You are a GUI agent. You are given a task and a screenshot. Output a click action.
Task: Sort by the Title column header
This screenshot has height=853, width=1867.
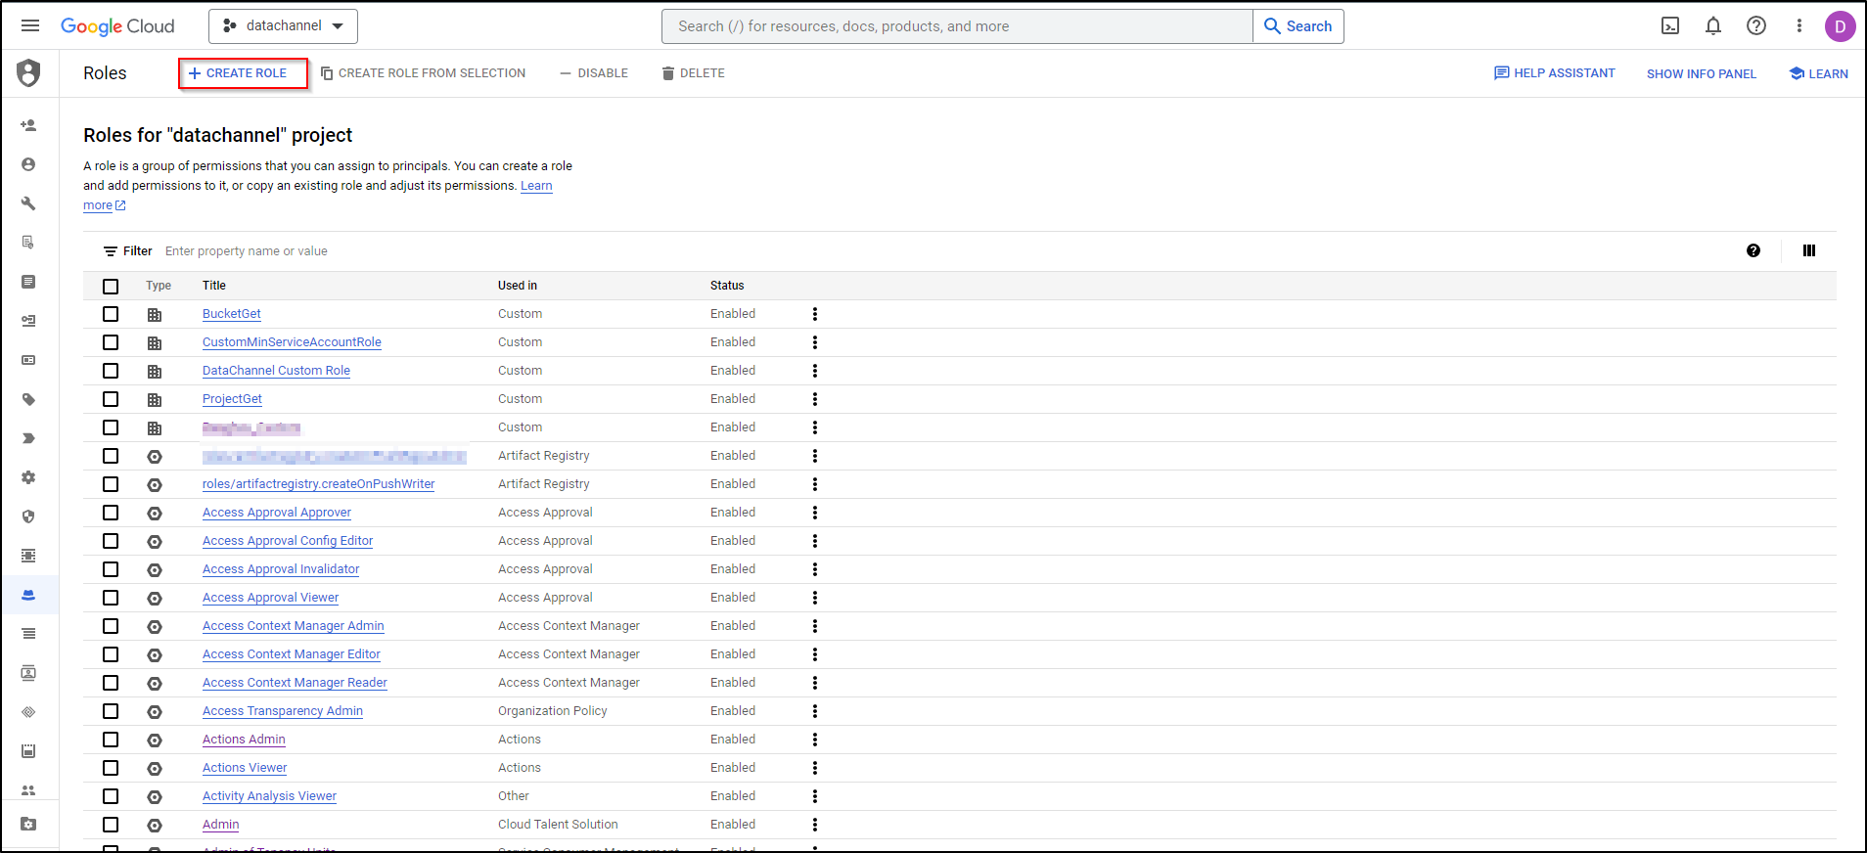coord(214,286)
